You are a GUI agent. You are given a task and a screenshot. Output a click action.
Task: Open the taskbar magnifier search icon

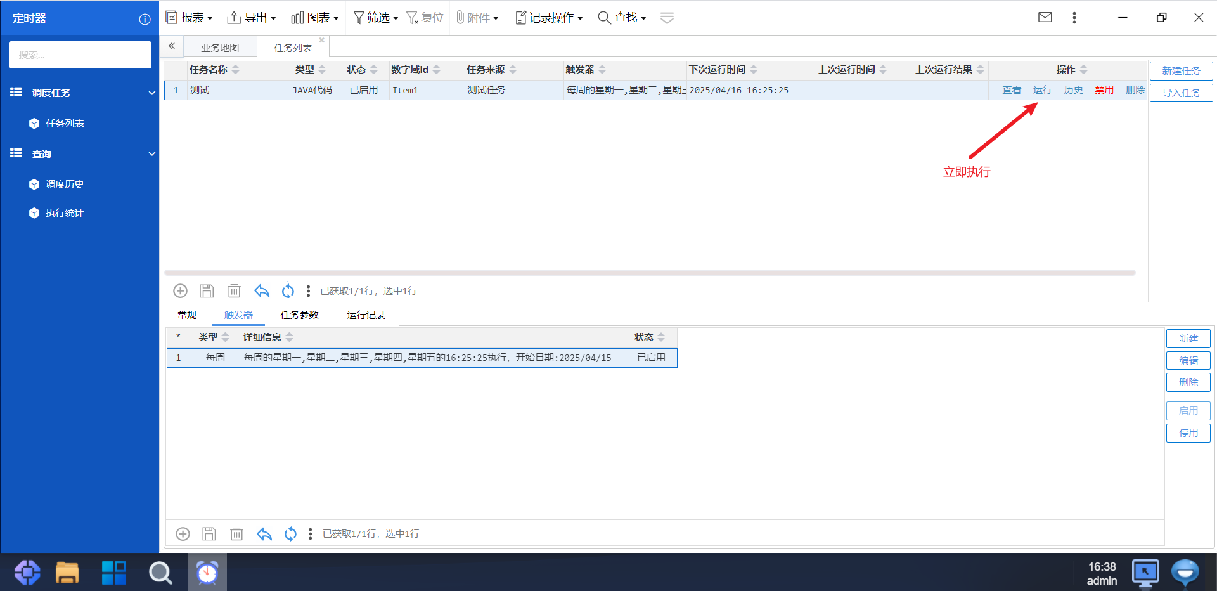tap(160, 573)
